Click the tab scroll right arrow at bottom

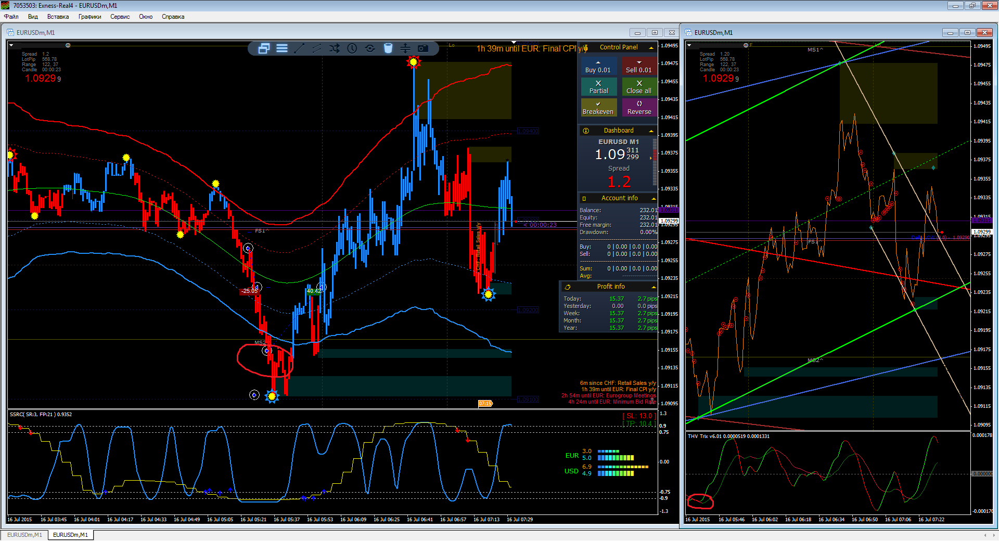click(x=993, y=535)
